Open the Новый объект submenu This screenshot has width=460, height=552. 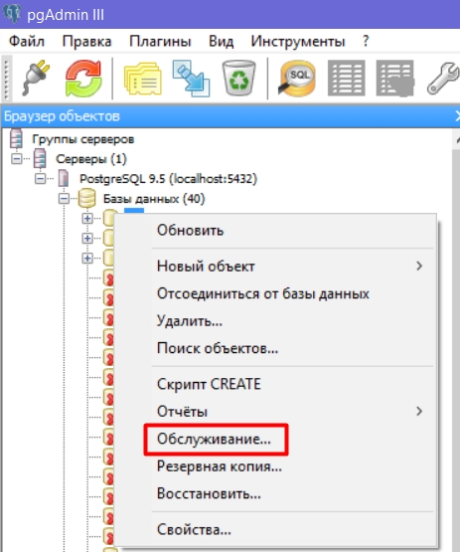[x=276, y=267]
